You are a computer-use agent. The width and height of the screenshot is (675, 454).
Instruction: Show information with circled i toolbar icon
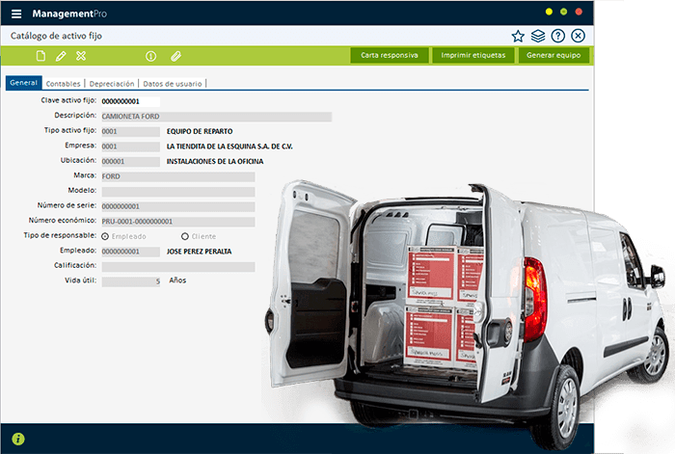click(150, 56)
